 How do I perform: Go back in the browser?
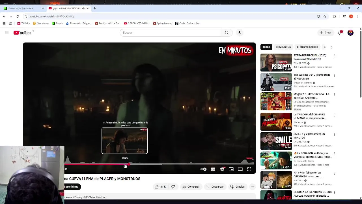[4, 16]
